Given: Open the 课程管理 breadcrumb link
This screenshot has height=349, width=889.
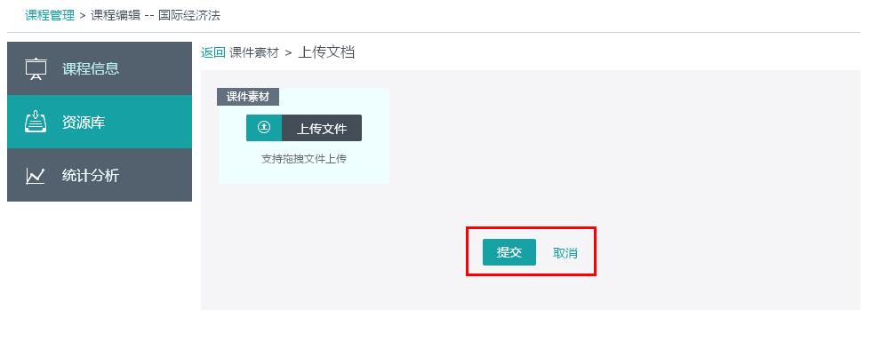Looking at the screenshot, I should (x=50, y=15).
